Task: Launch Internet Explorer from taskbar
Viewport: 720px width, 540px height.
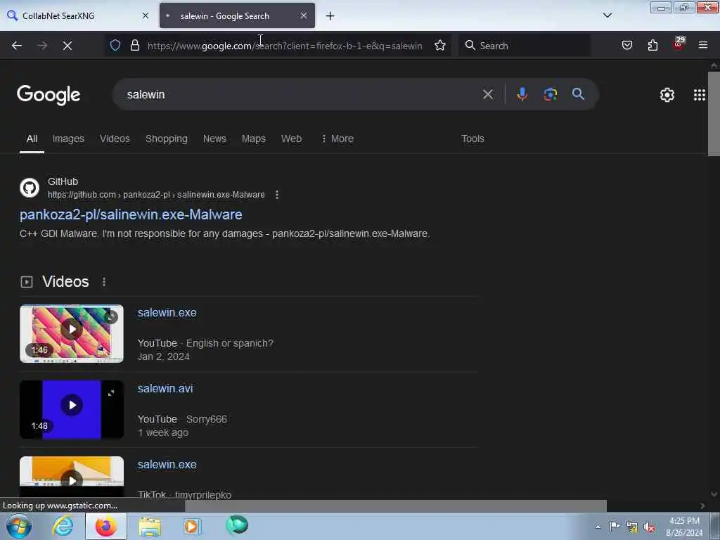Action: click(63, 526)
